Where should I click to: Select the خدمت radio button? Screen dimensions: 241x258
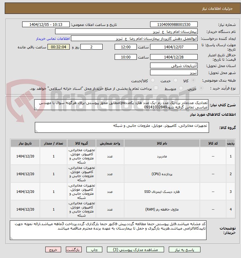pos(175,80)
